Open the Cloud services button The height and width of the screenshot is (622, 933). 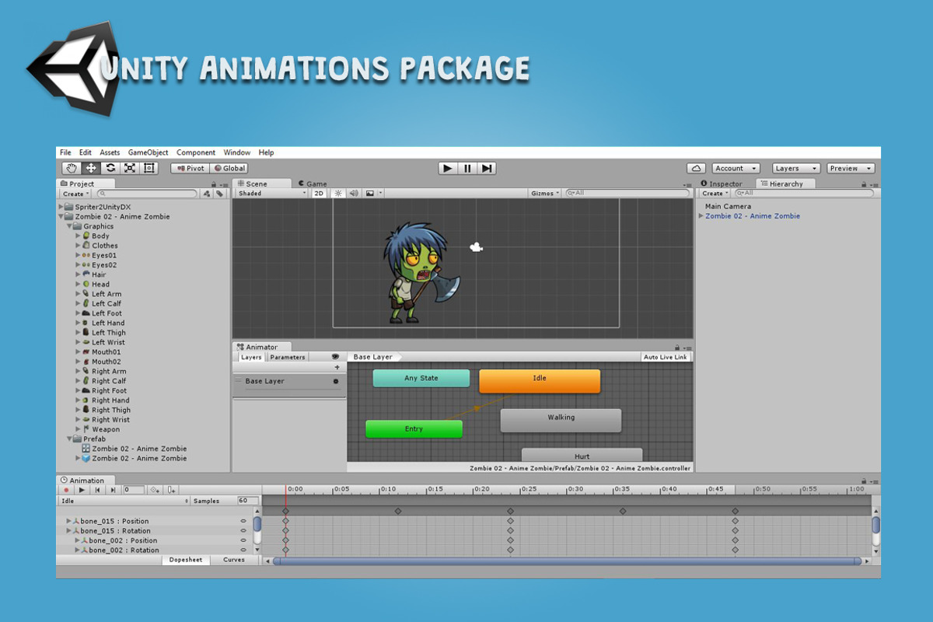(696, 168)
